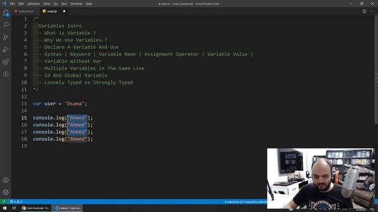Screen dimensions: 378x212
Task: Click the Split Editor Right icon
Action: coord(364,11)
